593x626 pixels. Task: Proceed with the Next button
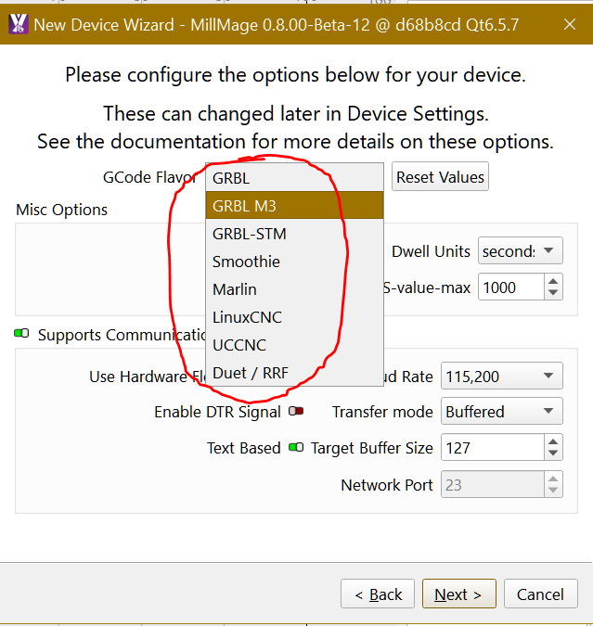[459, 594]
